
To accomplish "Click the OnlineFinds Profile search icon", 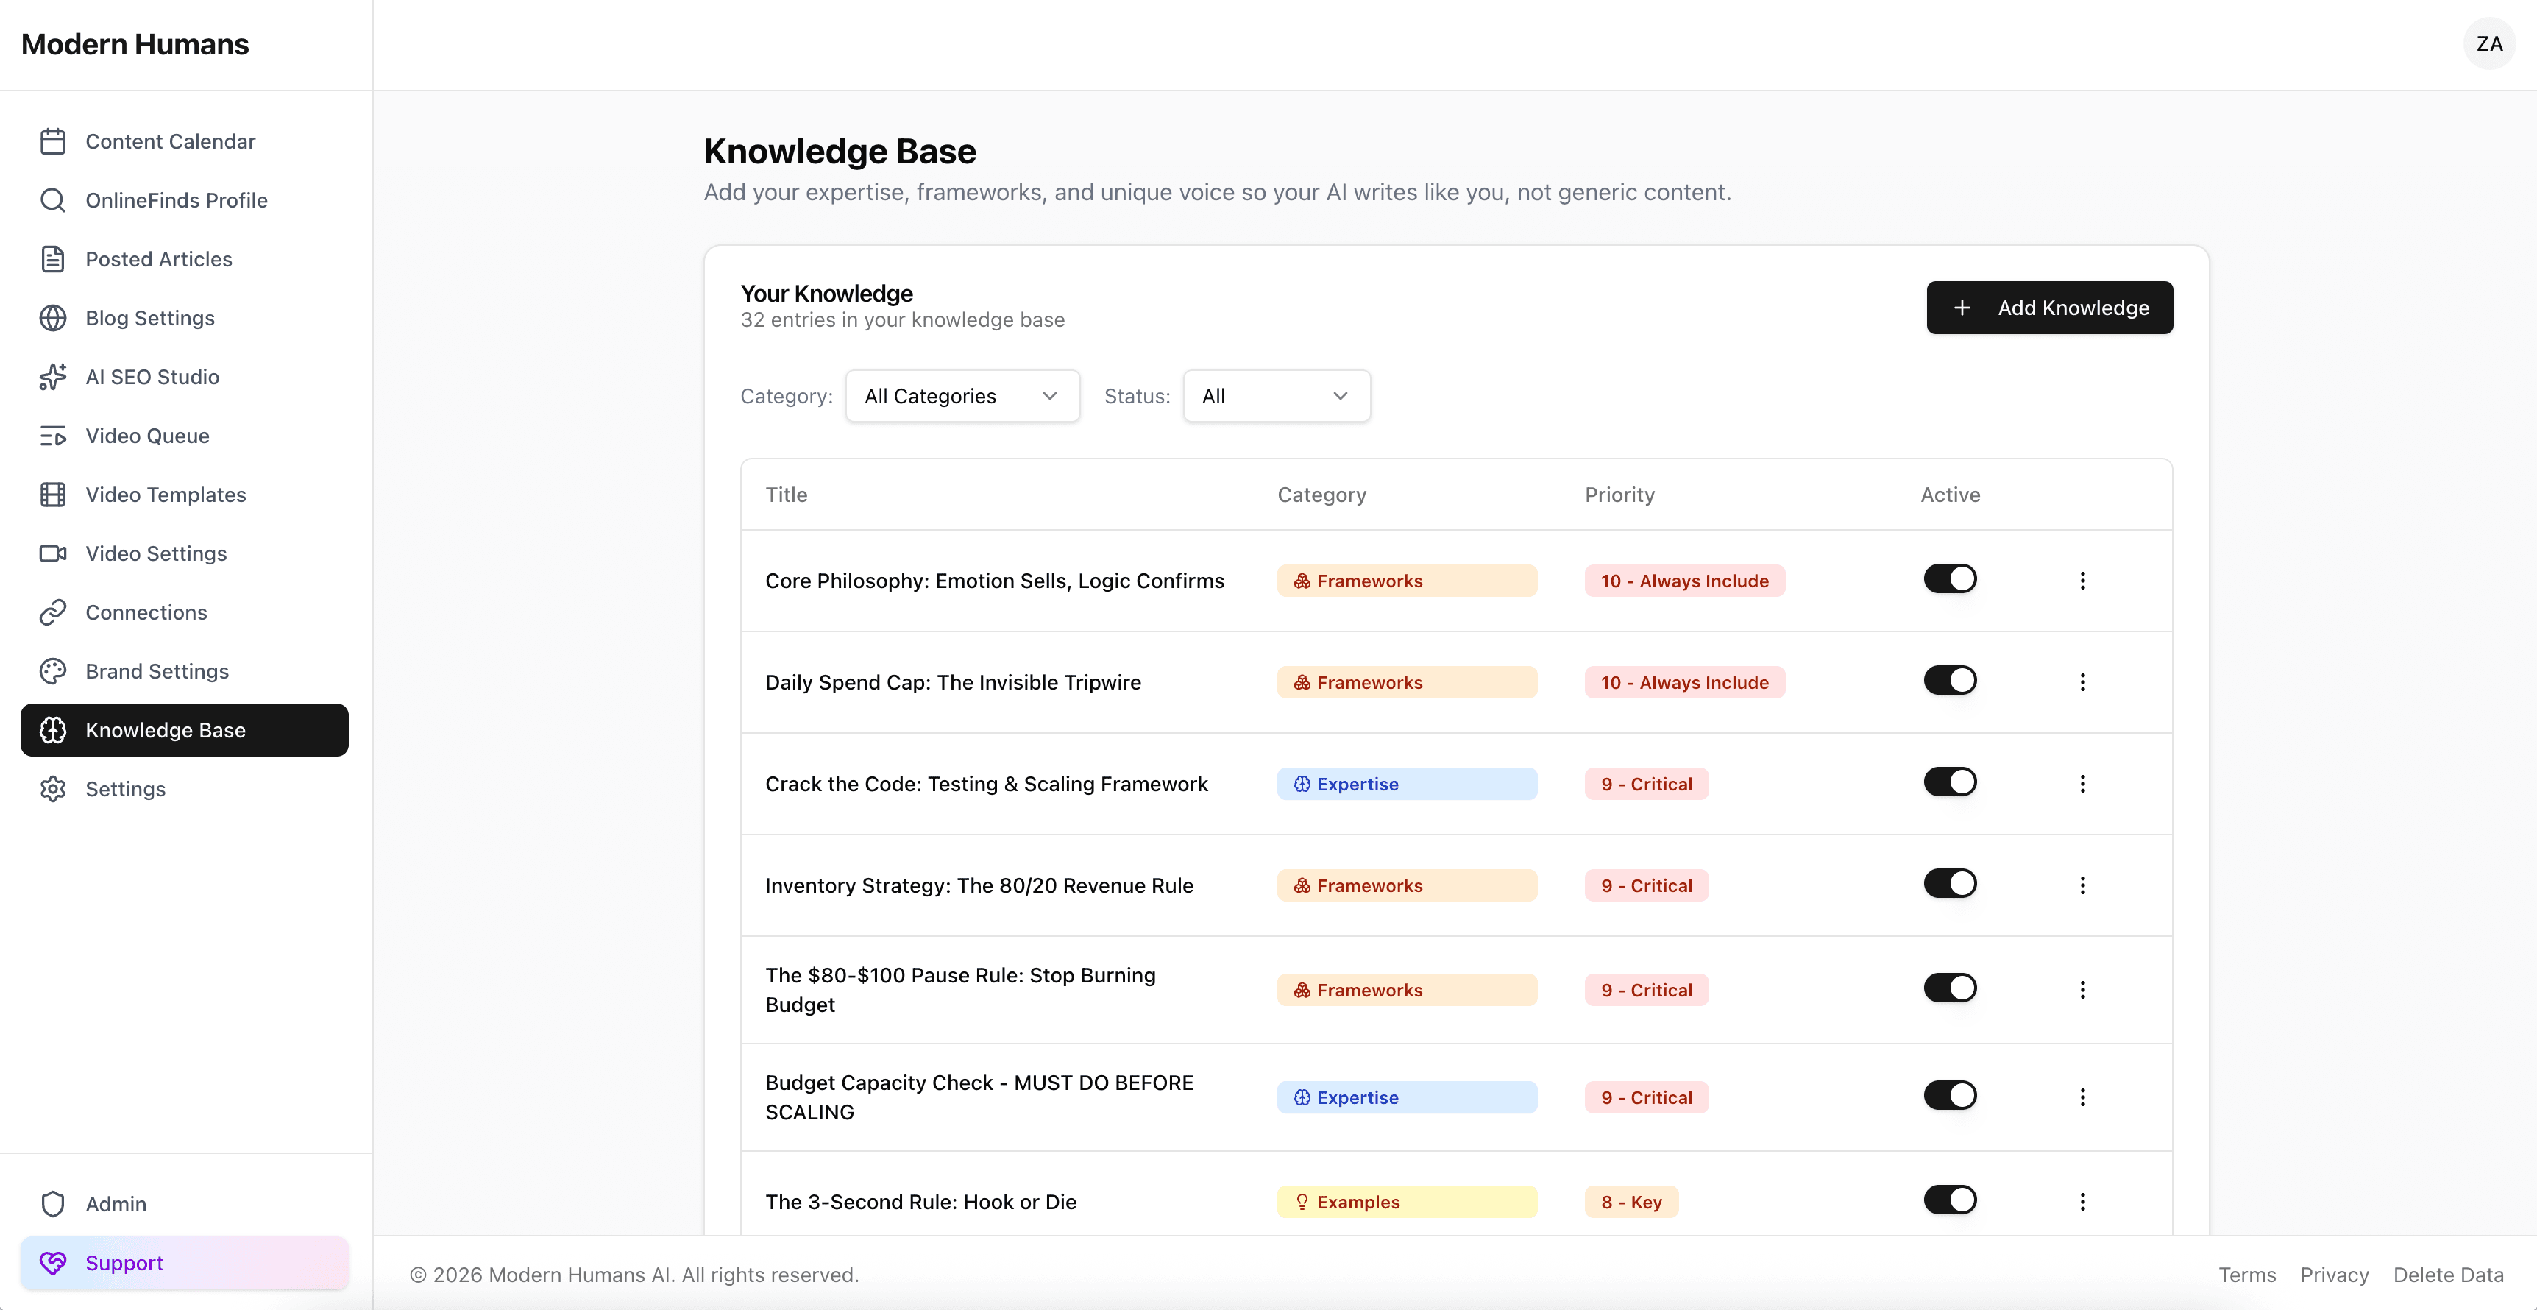I will [53, 201].
